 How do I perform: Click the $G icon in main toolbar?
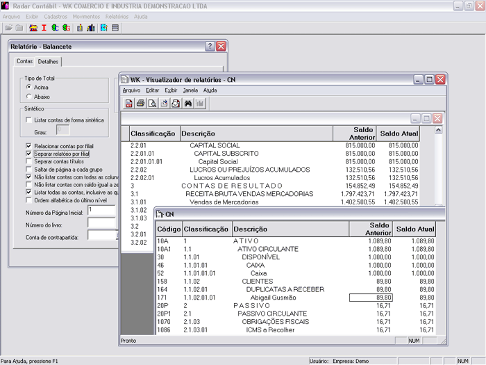(66, 28)
